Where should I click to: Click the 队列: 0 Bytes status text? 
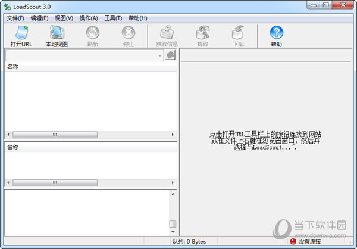coord(189,241)
